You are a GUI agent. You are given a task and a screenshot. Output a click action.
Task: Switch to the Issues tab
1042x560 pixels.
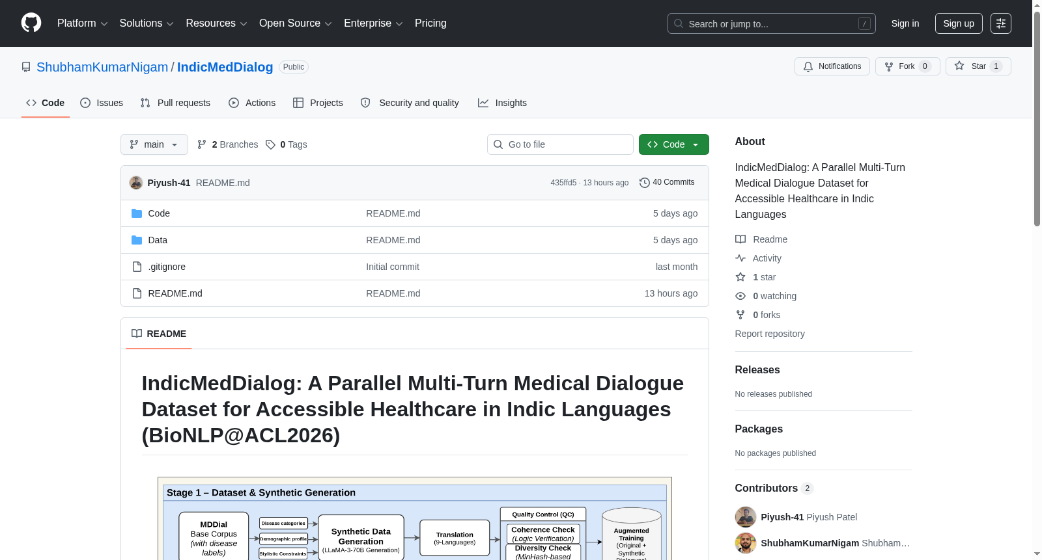click(x=102, y=103)
